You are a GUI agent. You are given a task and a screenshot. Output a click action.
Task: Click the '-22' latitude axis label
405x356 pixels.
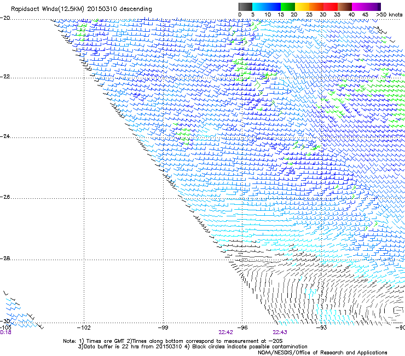pyautogui.click(x=5, y=77)
